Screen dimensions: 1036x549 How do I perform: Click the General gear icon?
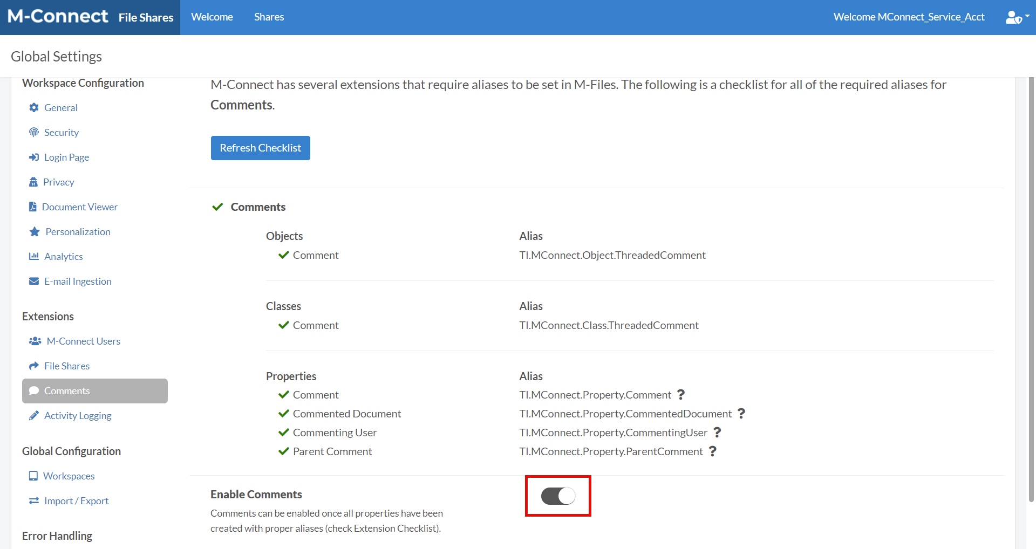coord(34,107)
